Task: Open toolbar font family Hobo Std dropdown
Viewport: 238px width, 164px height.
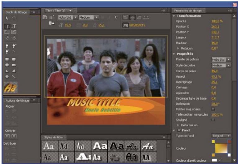Action: click(x=68, y=18)
